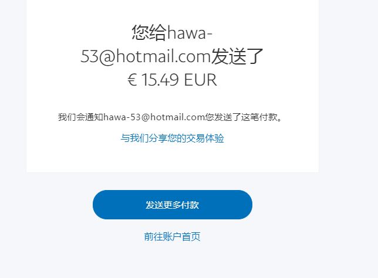Screen dimensions: 378x278
Task: Click the EUR currency code in the amount
Action: click(x=201, y=80)
